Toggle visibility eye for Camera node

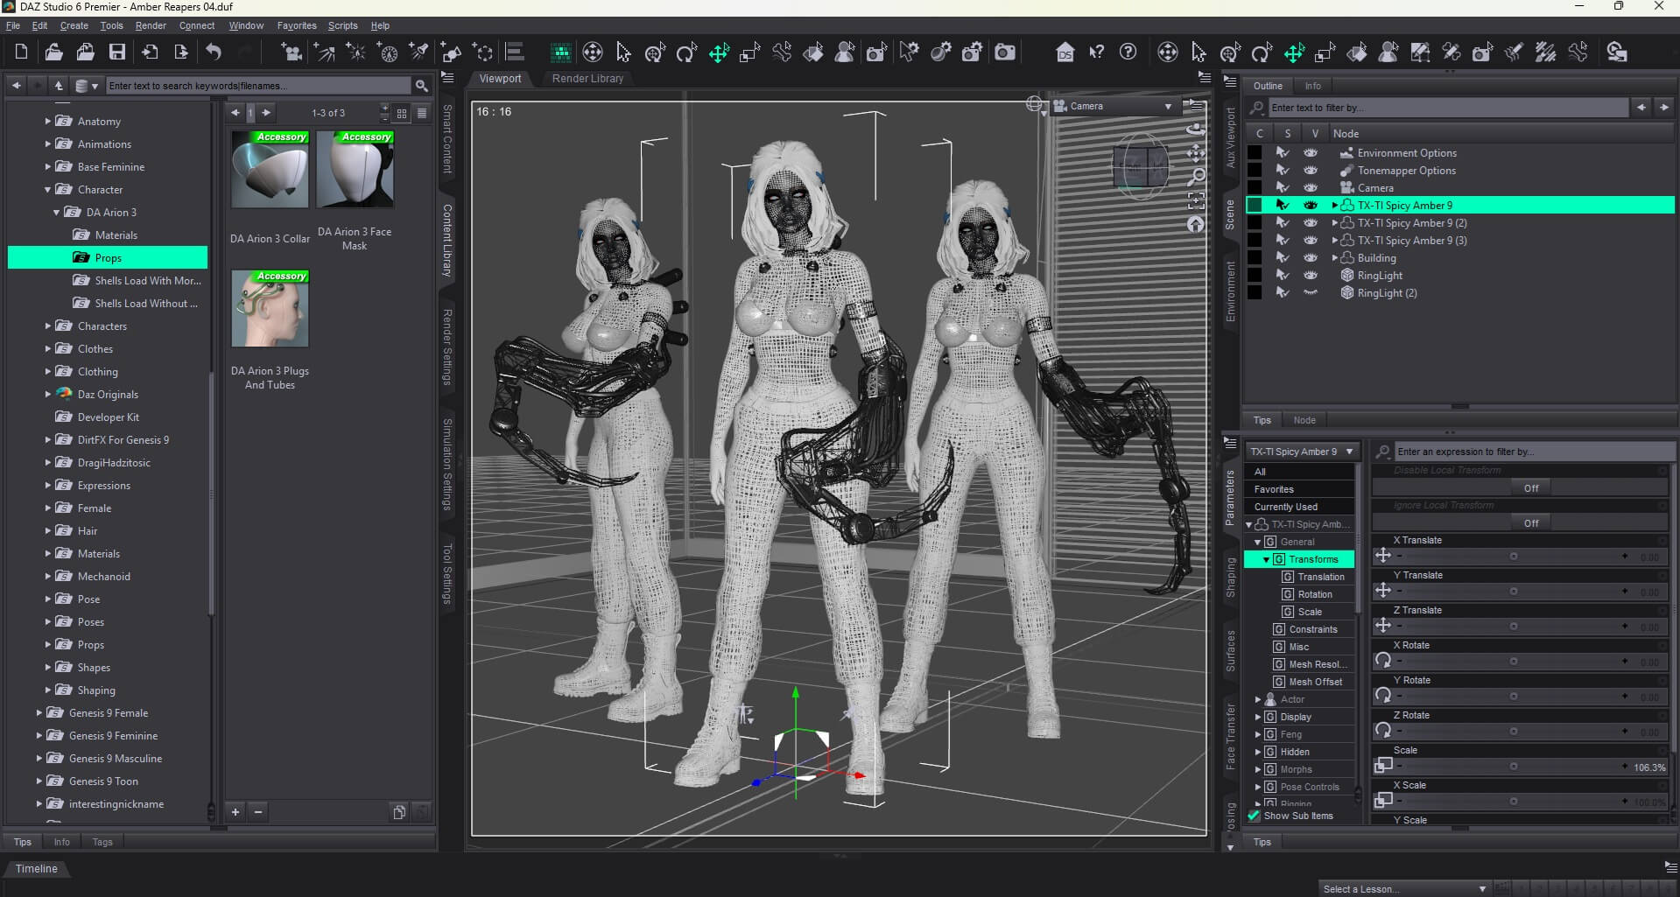point(1310,188)
